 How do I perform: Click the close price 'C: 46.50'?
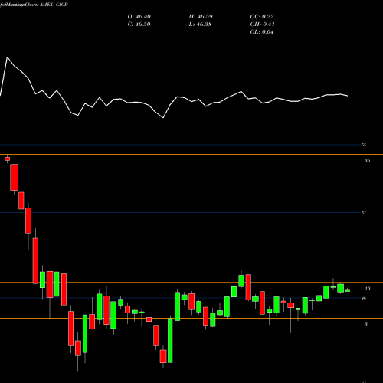pyautogui.click(x=139, y=25)
